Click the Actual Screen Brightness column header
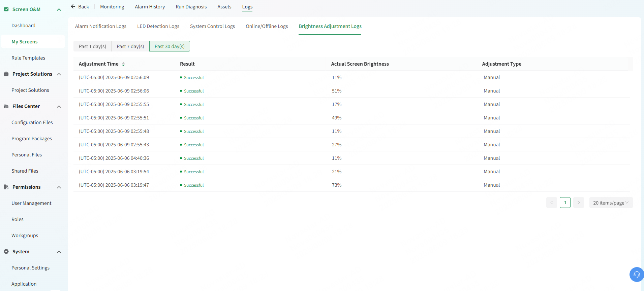The height and width of the screenshot is (291, 644). pos(360,64)
